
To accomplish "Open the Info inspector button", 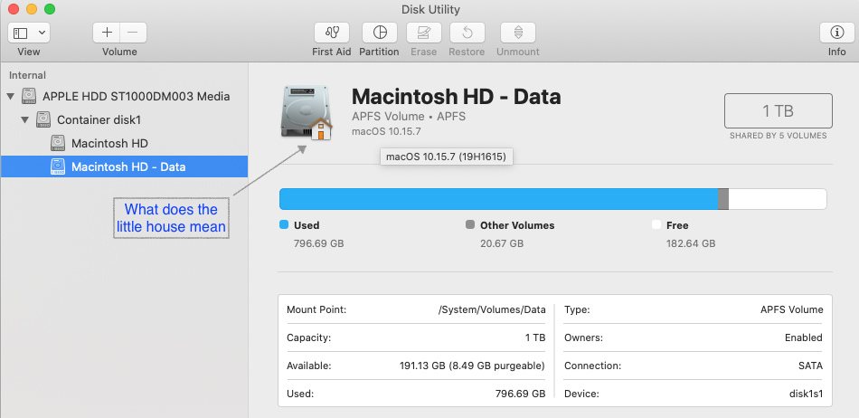I will [x=836, y=33].
